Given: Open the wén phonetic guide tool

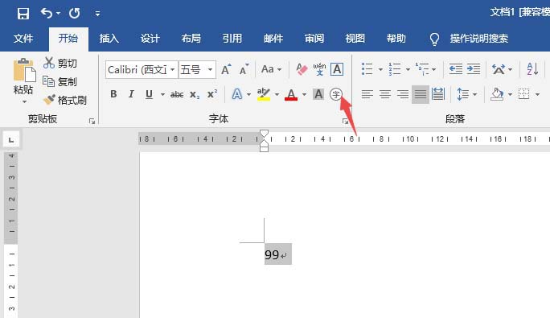Looking at the screenshot, I should tap(319, 69).
